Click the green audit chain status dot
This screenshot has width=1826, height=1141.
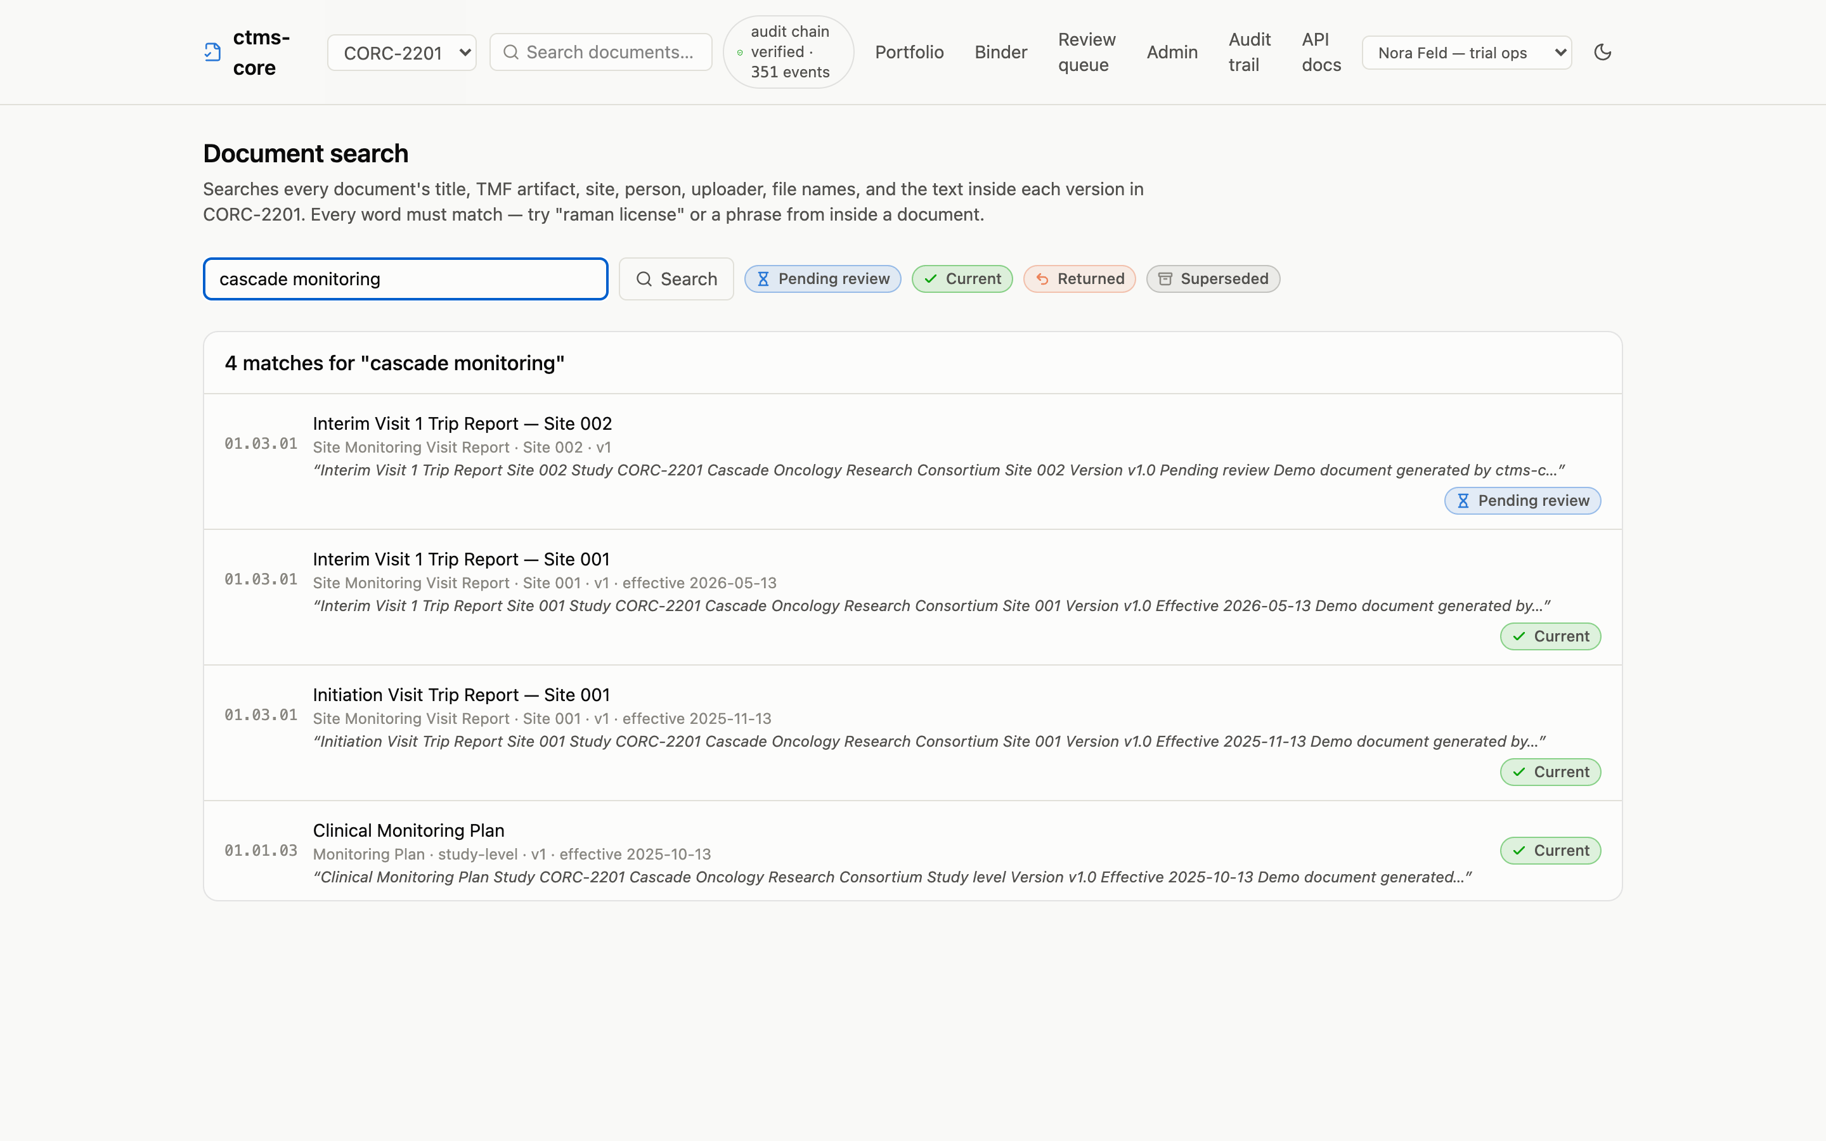(739, 52)
